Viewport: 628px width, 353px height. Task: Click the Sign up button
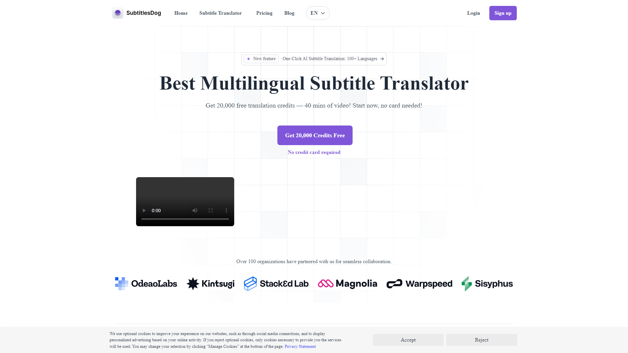(x=502, y=13)
